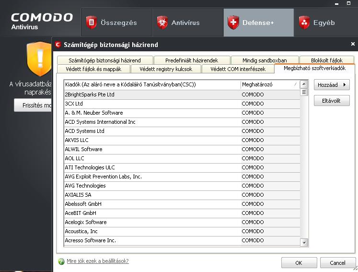This screenshot has height=272, width=358.
Task: Switch to Predefiniált házirendek tab
Action: click(x=192, y=60)
